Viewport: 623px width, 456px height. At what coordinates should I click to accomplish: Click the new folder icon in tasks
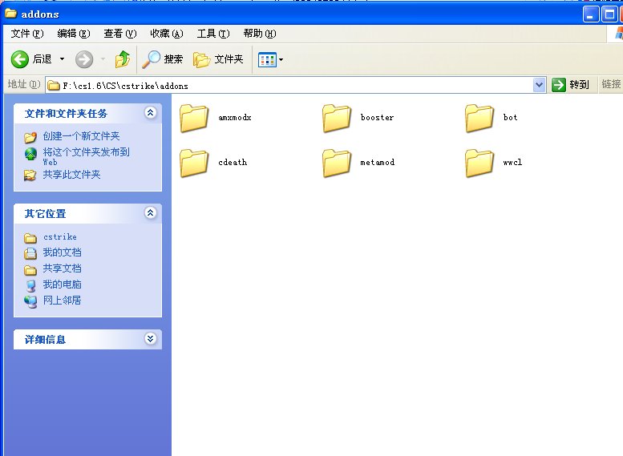30,137
